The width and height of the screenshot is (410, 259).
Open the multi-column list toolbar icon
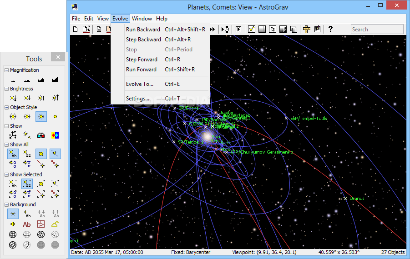click(283, 29)
